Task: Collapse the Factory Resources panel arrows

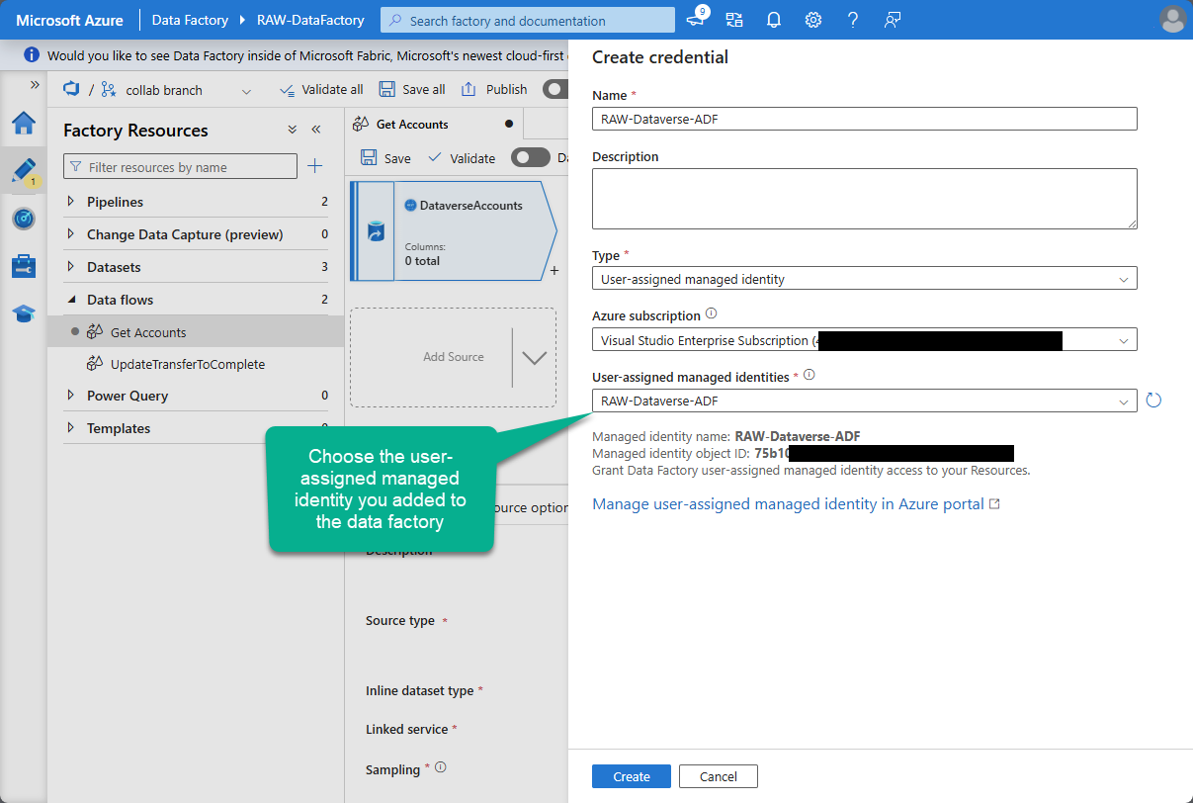Action: [x=316, y=130]
